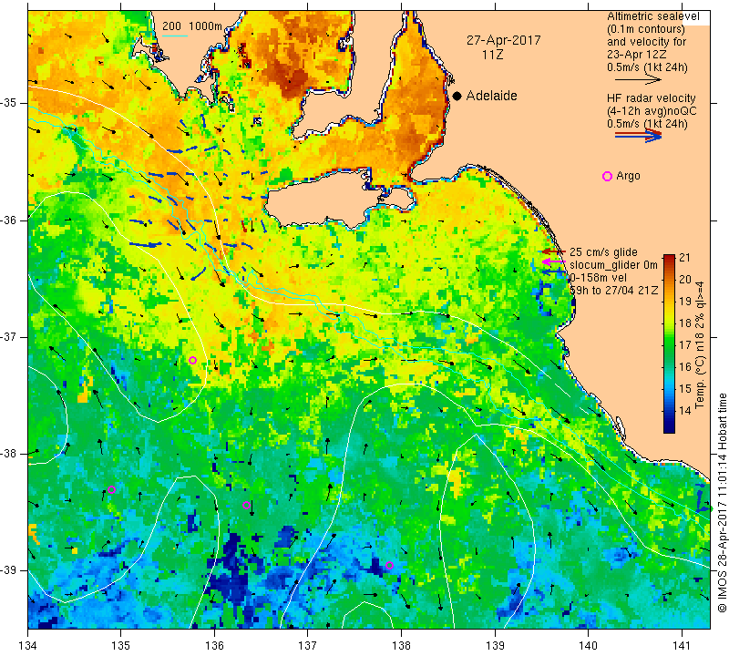Click the longitude axis label '136'
This screenshot has height=656, width=729.
point(214,646)
